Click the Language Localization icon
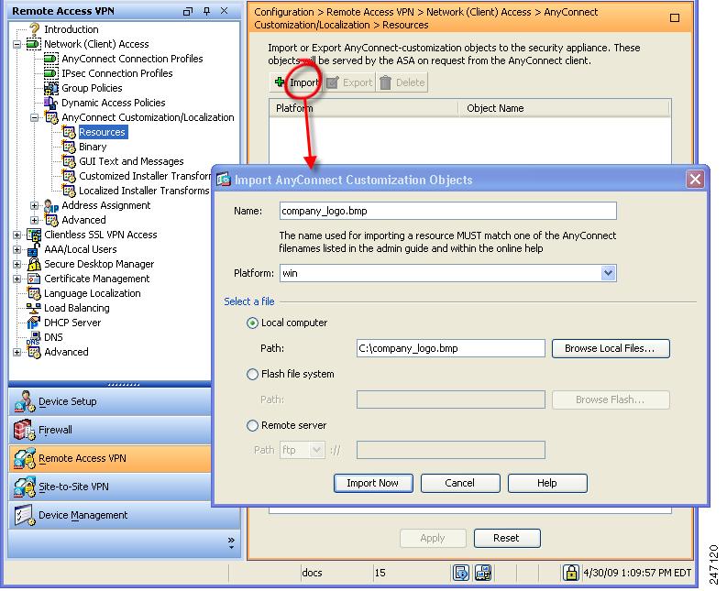 point(34,293)
